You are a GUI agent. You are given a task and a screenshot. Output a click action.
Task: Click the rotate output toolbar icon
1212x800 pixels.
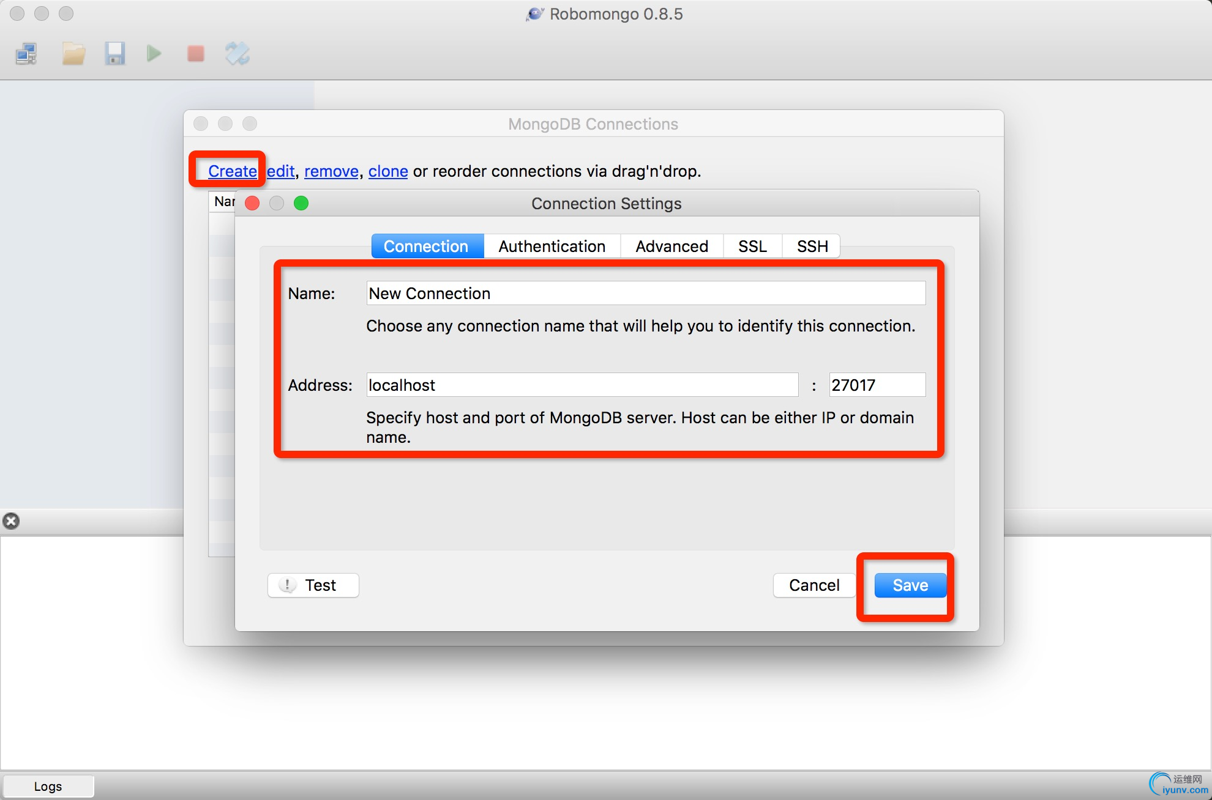pos(237,54)
